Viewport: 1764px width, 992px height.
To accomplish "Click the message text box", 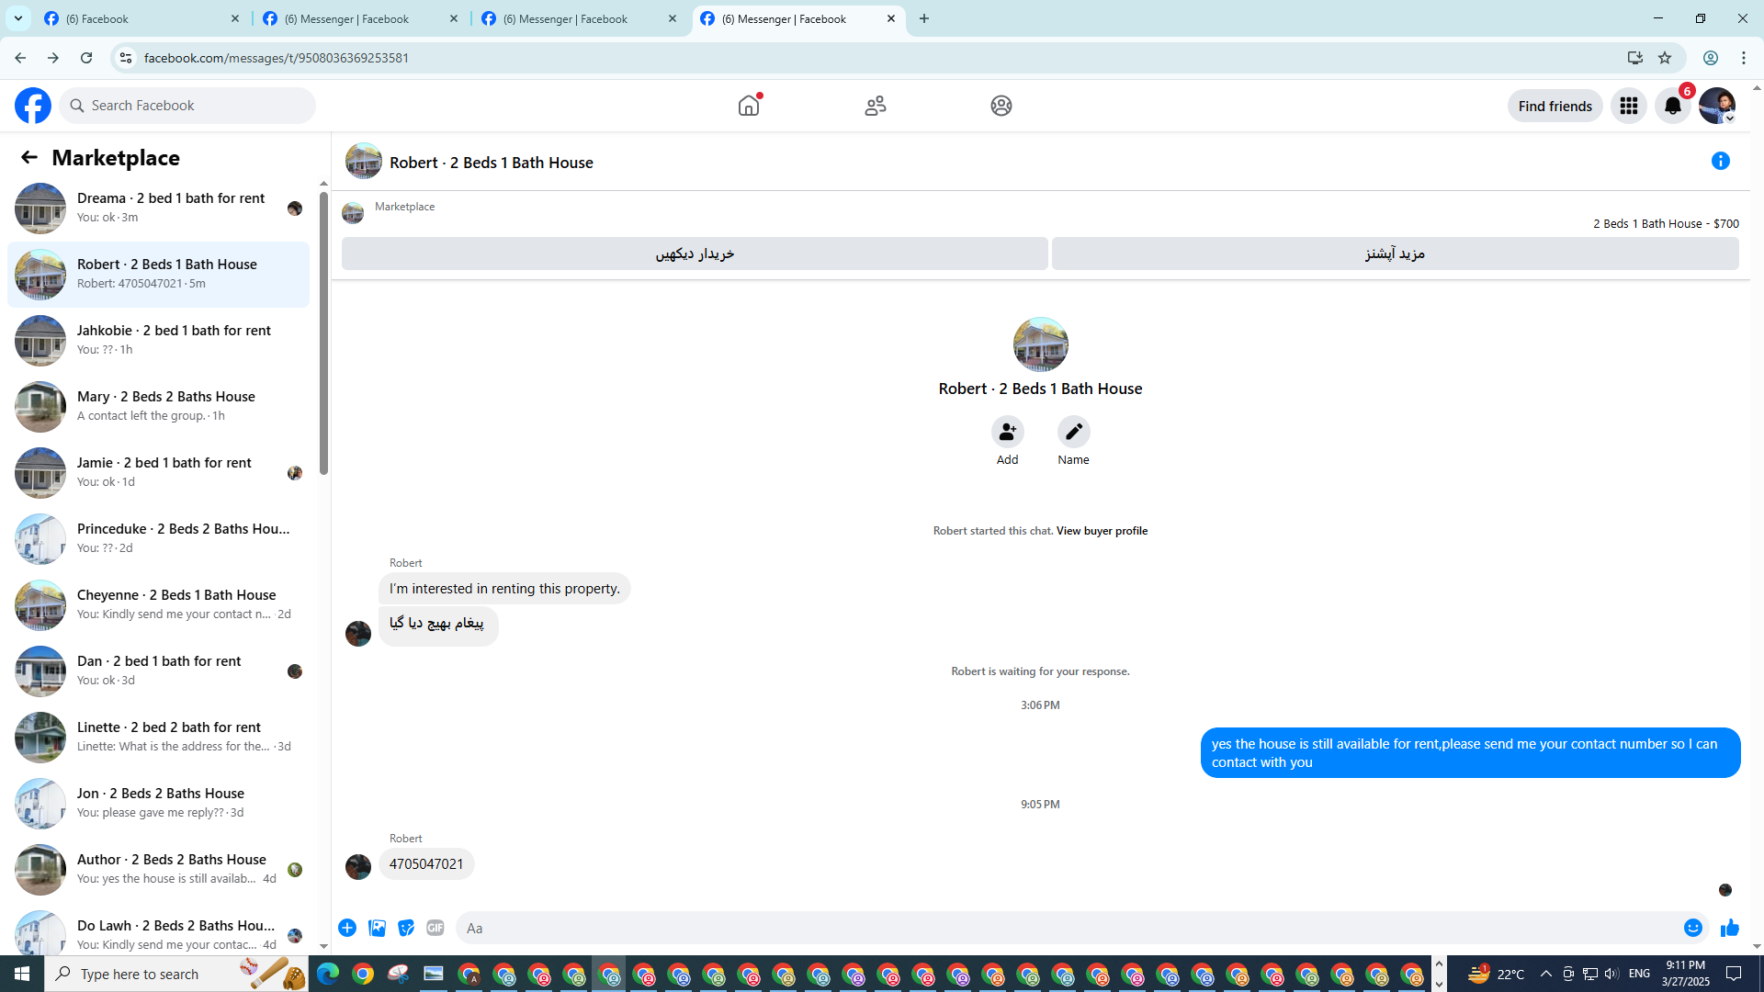I will click(x=1070, y=928).
